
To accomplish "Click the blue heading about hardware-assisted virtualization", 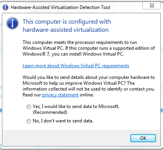I will 67,26.
